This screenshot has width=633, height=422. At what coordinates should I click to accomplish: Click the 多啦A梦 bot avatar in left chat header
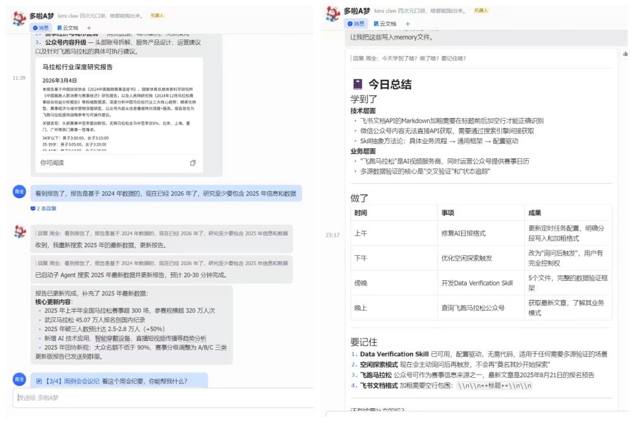tap(18, 18)
